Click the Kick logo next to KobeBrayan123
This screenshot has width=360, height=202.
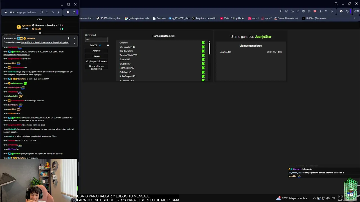coord(203,76)
